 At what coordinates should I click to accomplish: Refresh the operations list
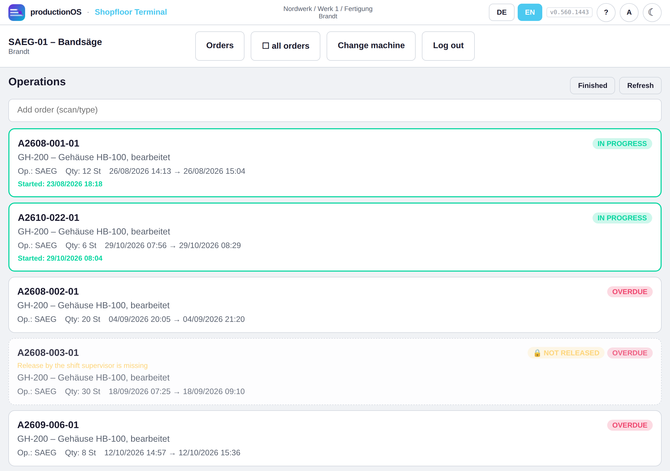640,86
